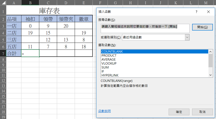The height and width of the screenshot is (119, 216).
Task: Select column B header
Action: [x=30, y=3]
